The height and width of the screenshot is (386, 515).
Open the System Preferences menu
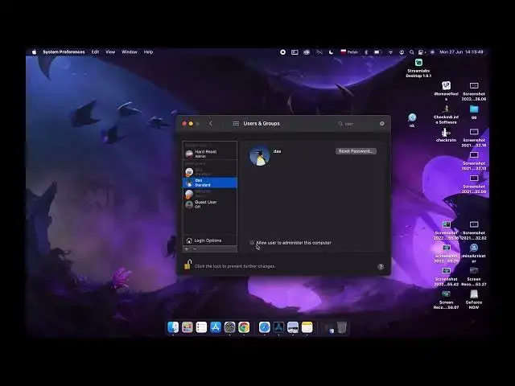coord(64,51)
